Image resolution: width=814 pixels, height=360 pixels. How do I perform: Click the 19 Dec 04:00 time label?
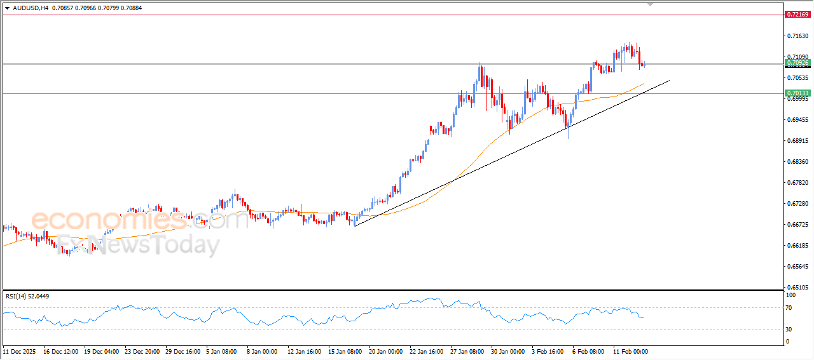click(x=102, y=351)
